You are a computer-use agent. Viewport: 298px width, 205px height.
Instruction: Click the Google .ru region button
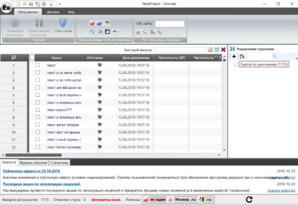click(209, 200)
